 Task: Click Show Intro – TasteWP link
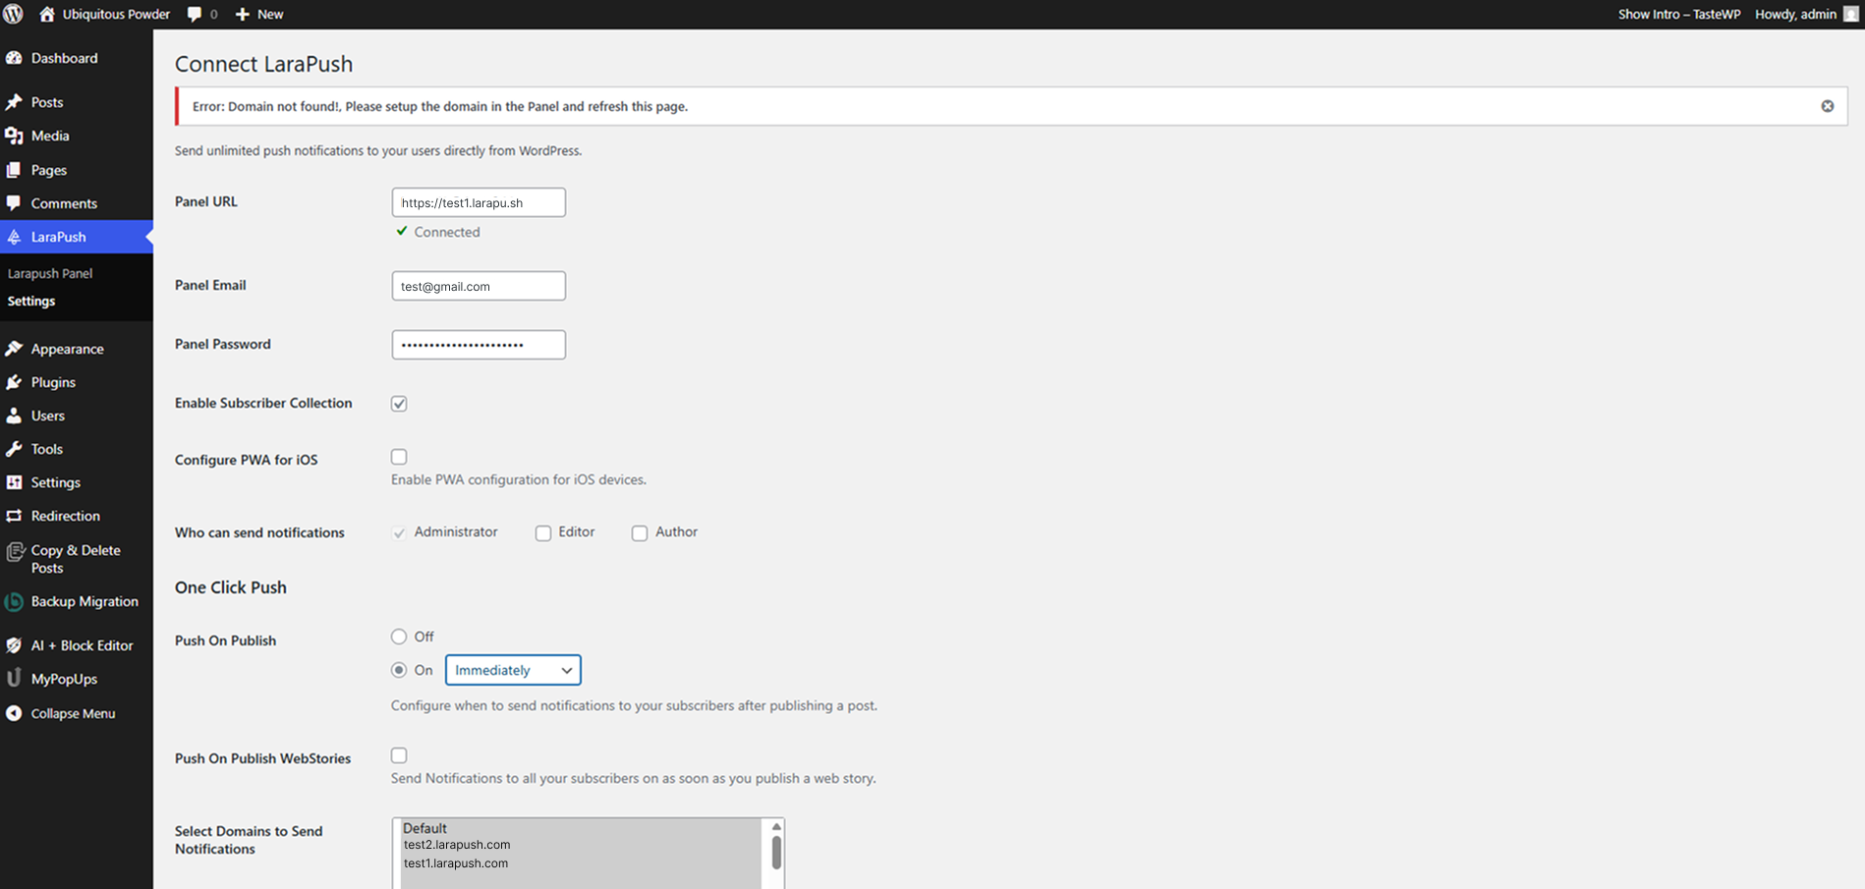click(1679, 14)
